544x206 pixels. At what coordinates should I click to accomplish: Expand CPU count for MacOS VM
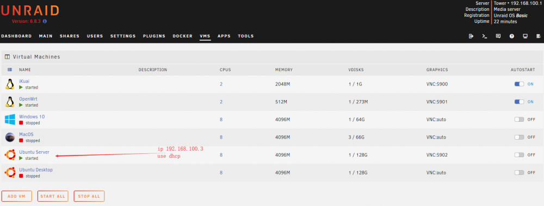point(221,138)
